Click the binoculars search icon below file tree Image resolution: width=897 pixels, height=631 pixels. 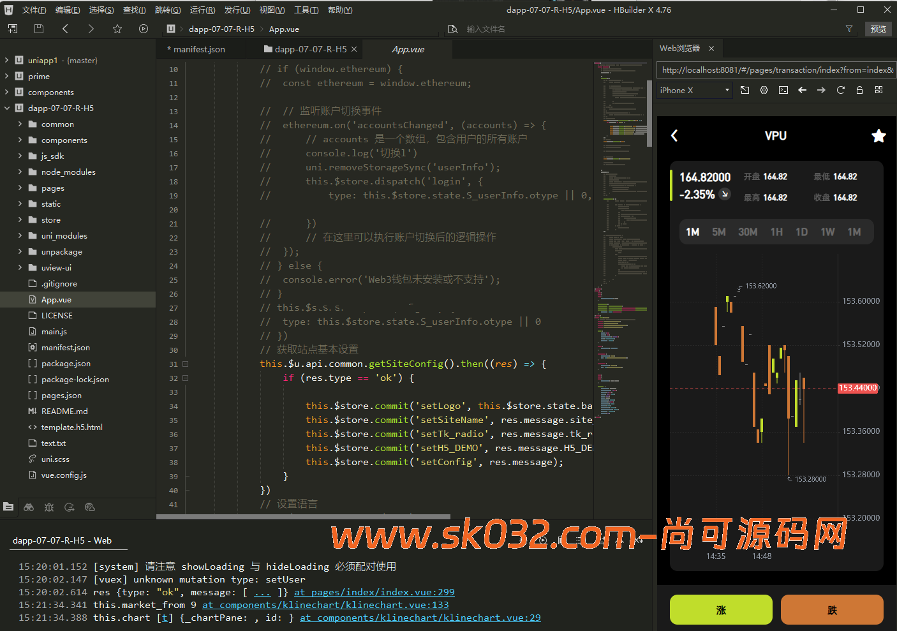point(29,507)
